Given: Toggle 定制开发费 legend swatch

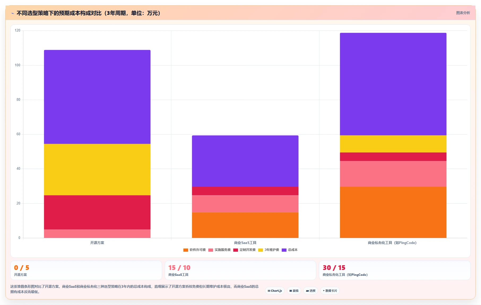Looking at the screenshot, I should tap(236, 250).
